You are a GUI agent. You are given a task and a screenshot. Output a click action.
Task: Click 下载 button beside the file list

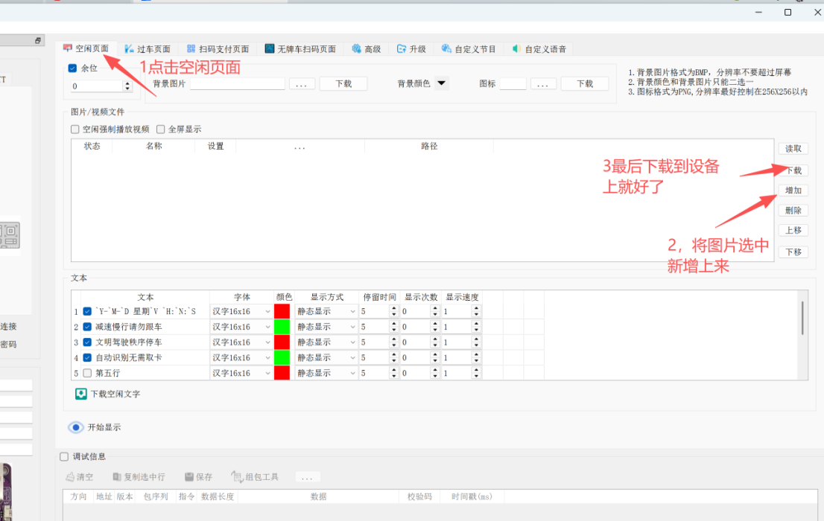coord(793,170)
